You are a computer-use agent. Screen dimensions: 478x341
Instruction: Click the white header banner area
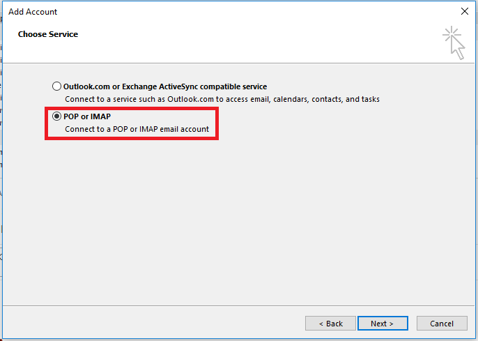244,42
